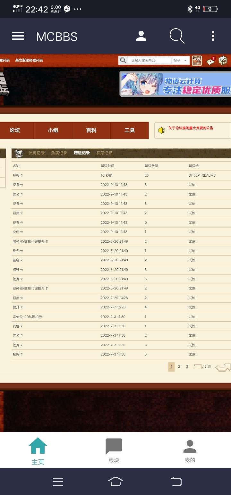Open the hamburger navigation menu
This screenshot has width=231, height=495.
(18, 36)
